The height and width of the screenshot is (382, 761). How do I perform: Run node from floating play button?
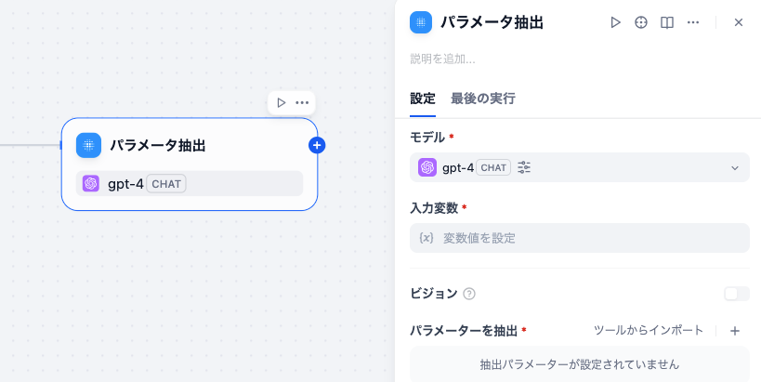tap(282, 102)
